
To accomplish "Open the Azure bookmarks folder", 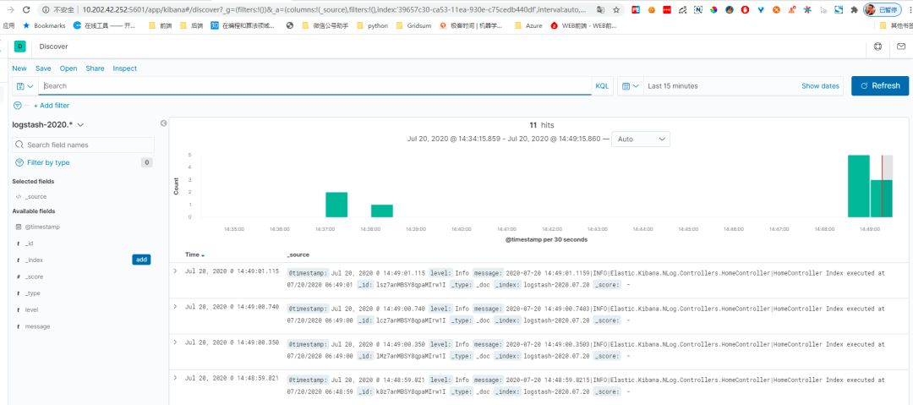I will click(x=528, y=25).
